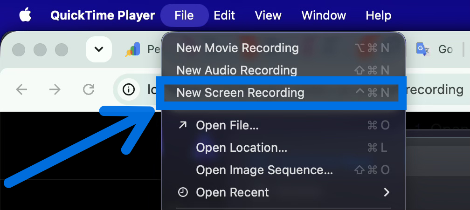
Task: Open the Window menu
Action: click(324, 15)
